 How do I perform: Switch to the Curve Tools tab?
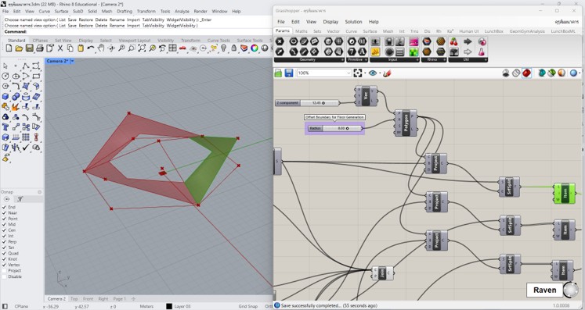(218, 40)
